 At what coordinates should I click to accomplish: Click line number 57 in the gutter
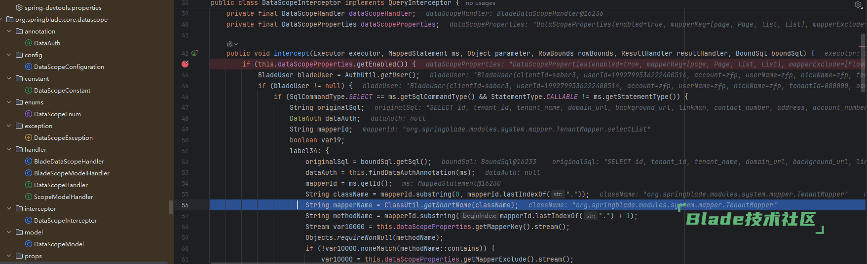click(x=185, y=216)
